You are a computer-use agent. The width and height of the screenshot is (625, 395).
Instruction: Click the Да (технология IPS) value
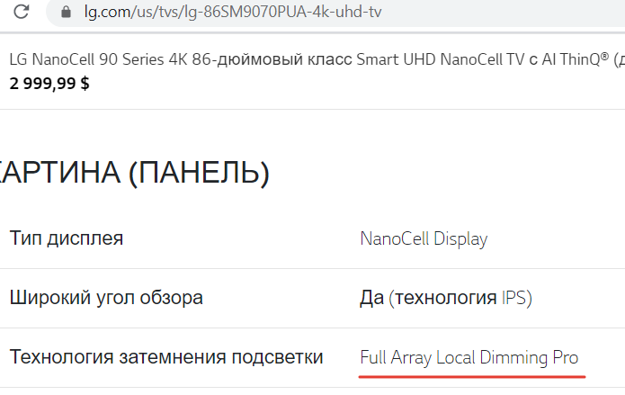point(444,297)
